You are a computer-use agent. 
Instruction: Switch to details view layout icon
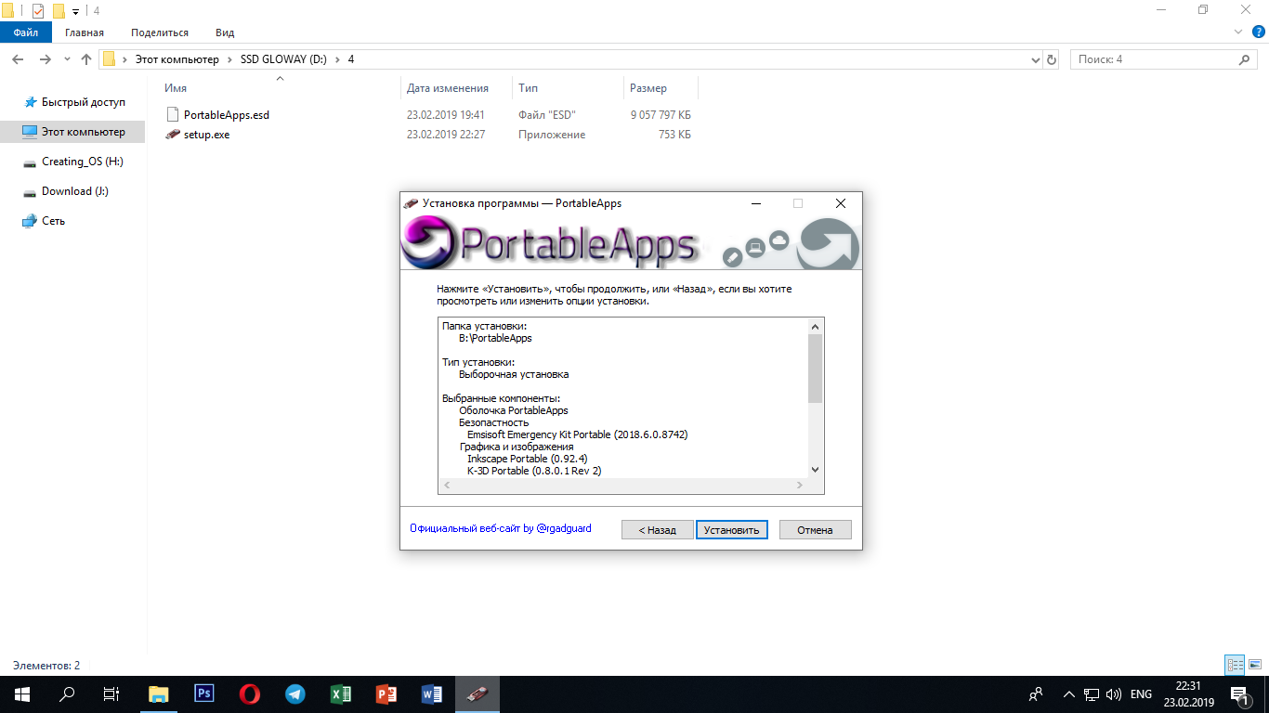point(1235,665)
